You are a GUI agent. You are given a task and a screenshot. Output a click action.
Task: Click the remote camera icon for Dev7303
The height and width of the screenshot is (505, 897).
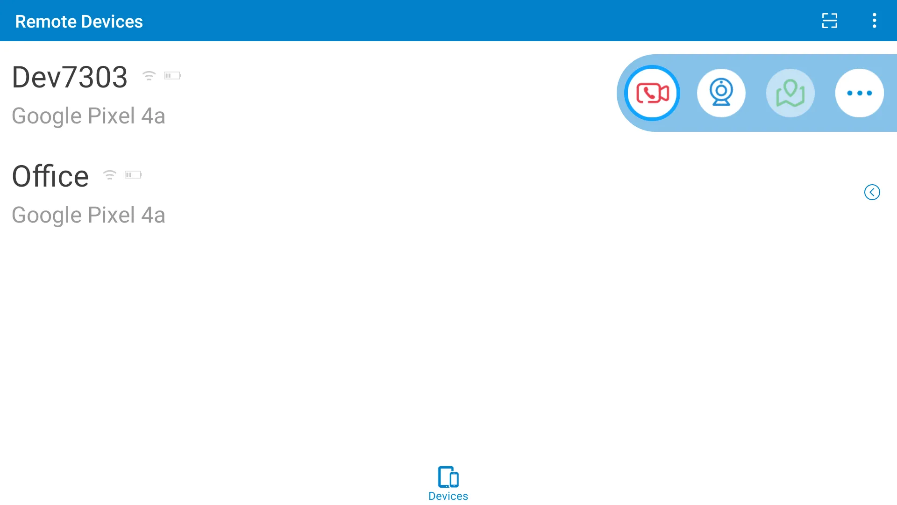[x=720, y=93]
